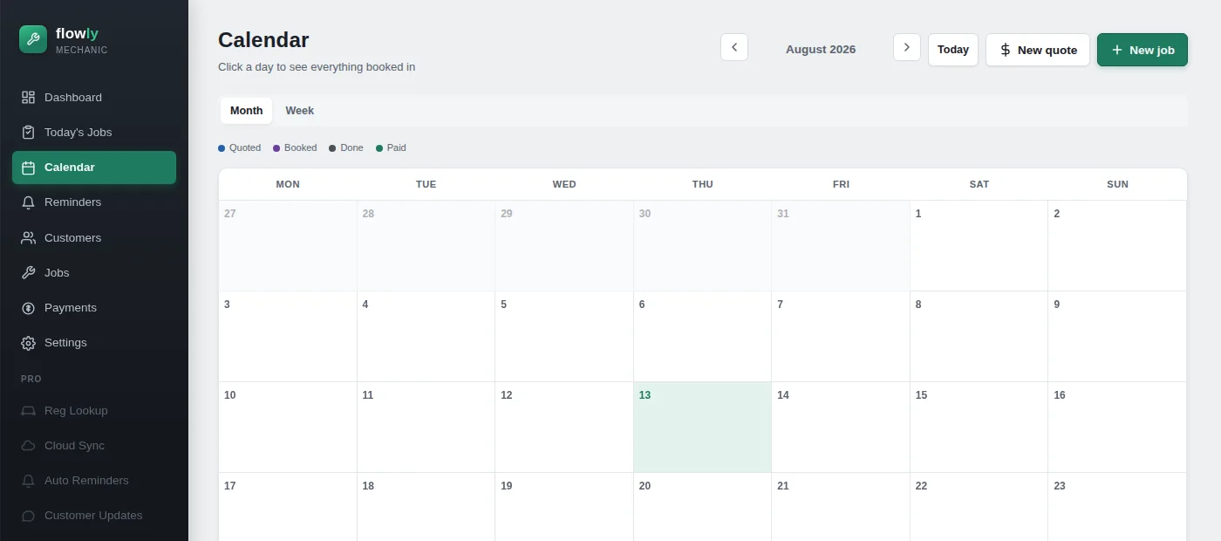The image size is (1221, 541).
Task: Click the Cloud Sync cloud icon
Action: pos(28,445)
